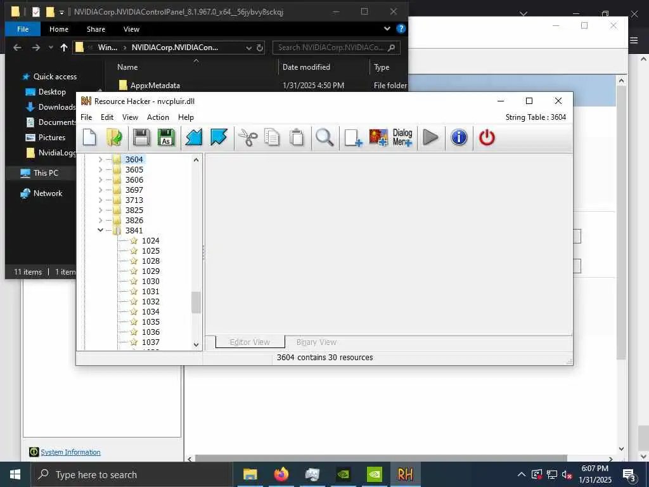This screenshot has width=649, height=487.
Task: Select resource 1032 in the tree
Action: pos(150,301)
